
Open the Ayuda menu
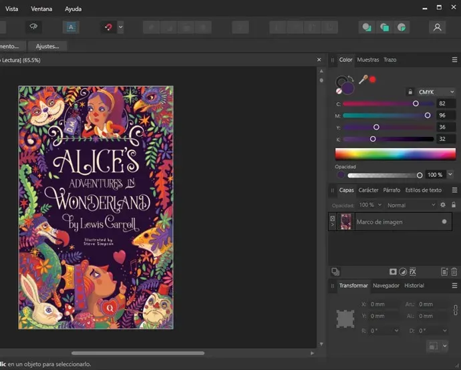click(x=73, y=9)
